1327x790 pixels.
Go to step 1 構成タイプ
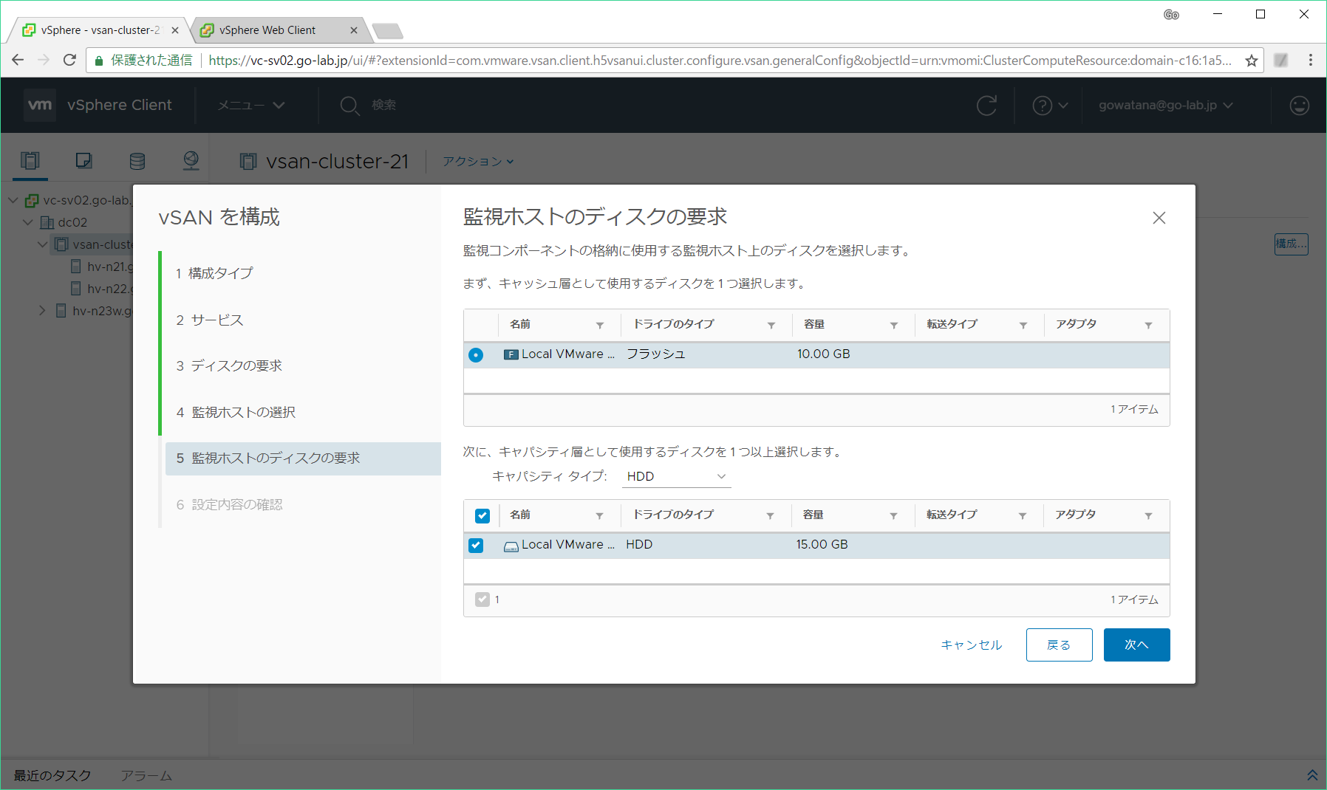pyautogui.click(x=214, y=273)
